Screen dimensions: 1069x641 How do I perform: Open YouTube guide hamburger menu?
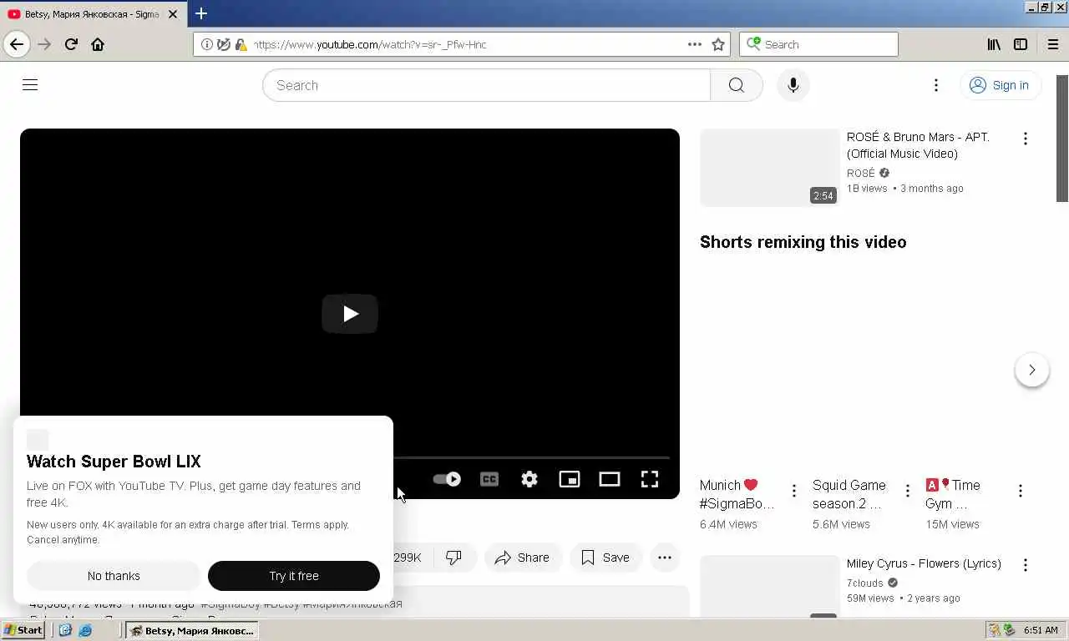30,85
